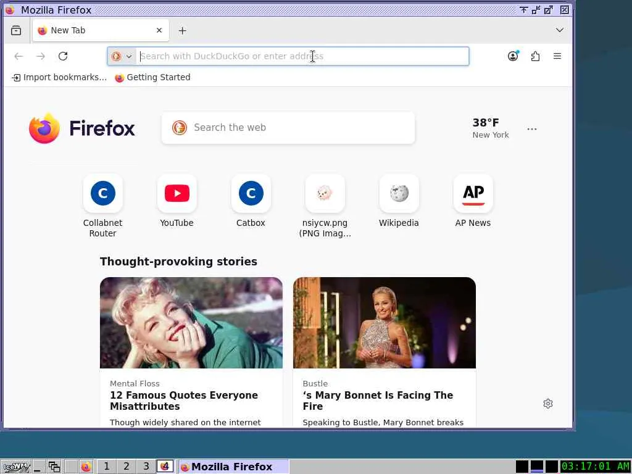
Task: Switch to workspace 3
Action: (x=146, y=467)
